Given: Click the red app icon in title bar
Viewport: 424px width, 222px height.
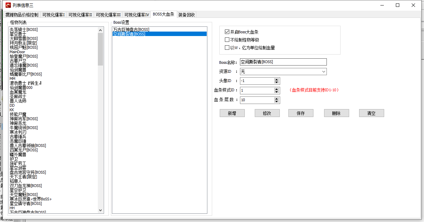Looking at the screenshot, I should [8, 5].
